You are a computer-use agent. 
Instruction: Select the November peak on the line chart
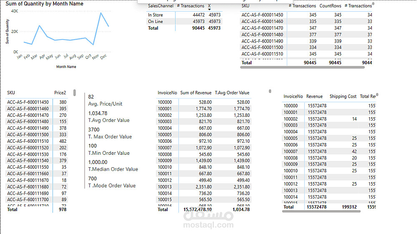point(101,13)
